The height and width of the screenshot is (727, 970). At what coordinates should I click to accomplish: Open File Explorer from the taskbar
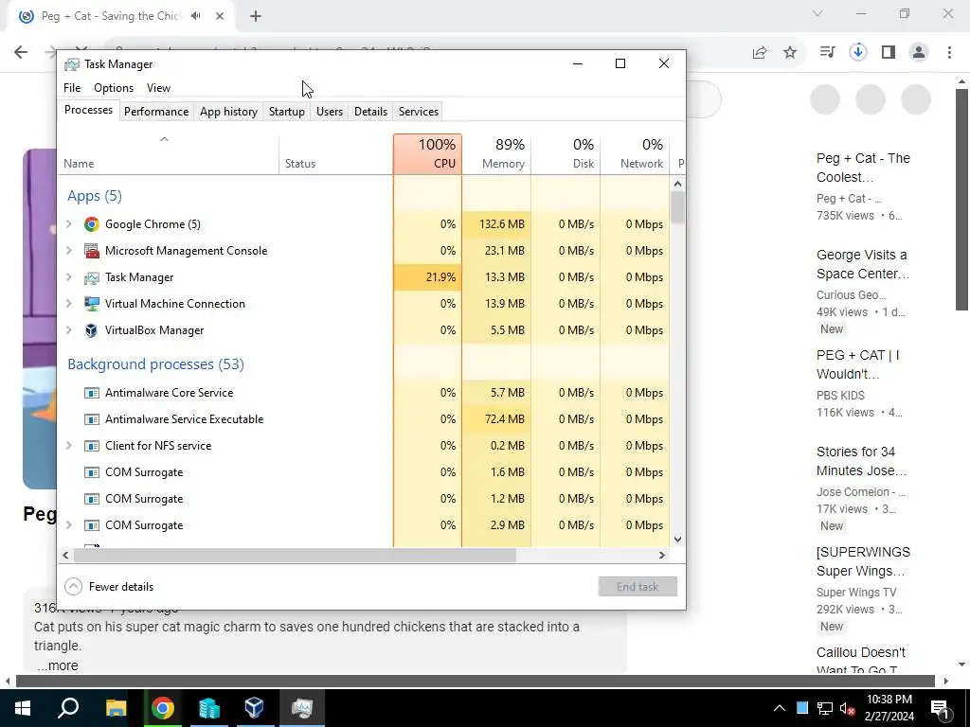point(116,708)
